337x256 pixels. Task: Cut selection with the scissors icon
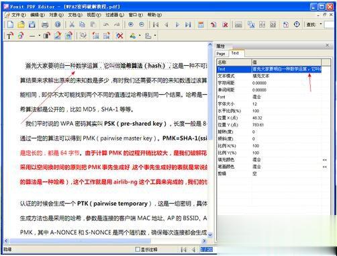pos(72,24)
